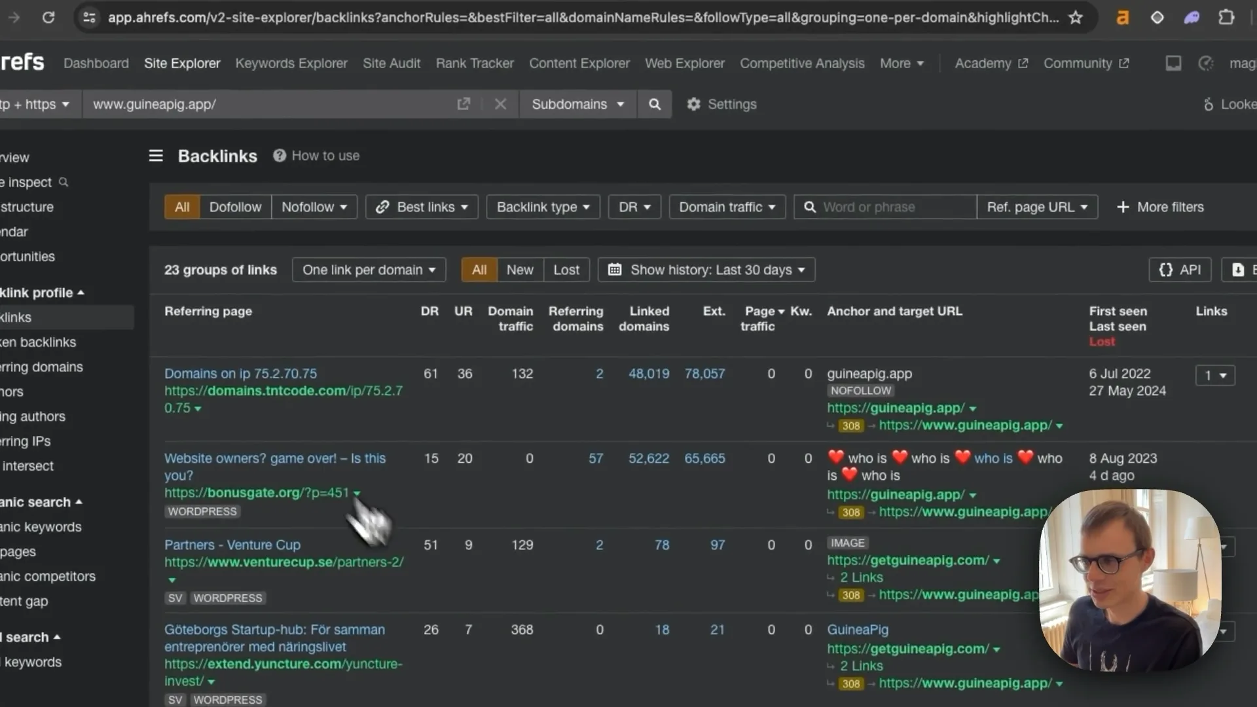
Task: Expand the Best links dropdown
Action: (422, 207)
